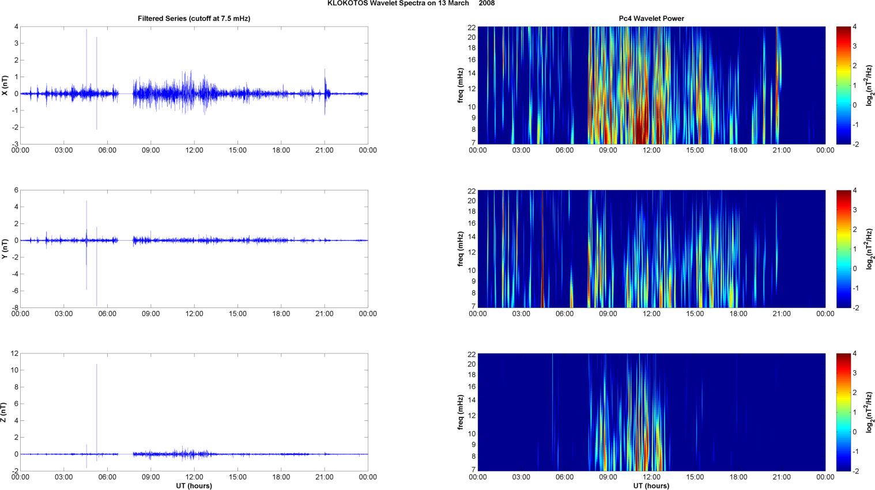Click the Y component filtered series plot

coord(194,249)
